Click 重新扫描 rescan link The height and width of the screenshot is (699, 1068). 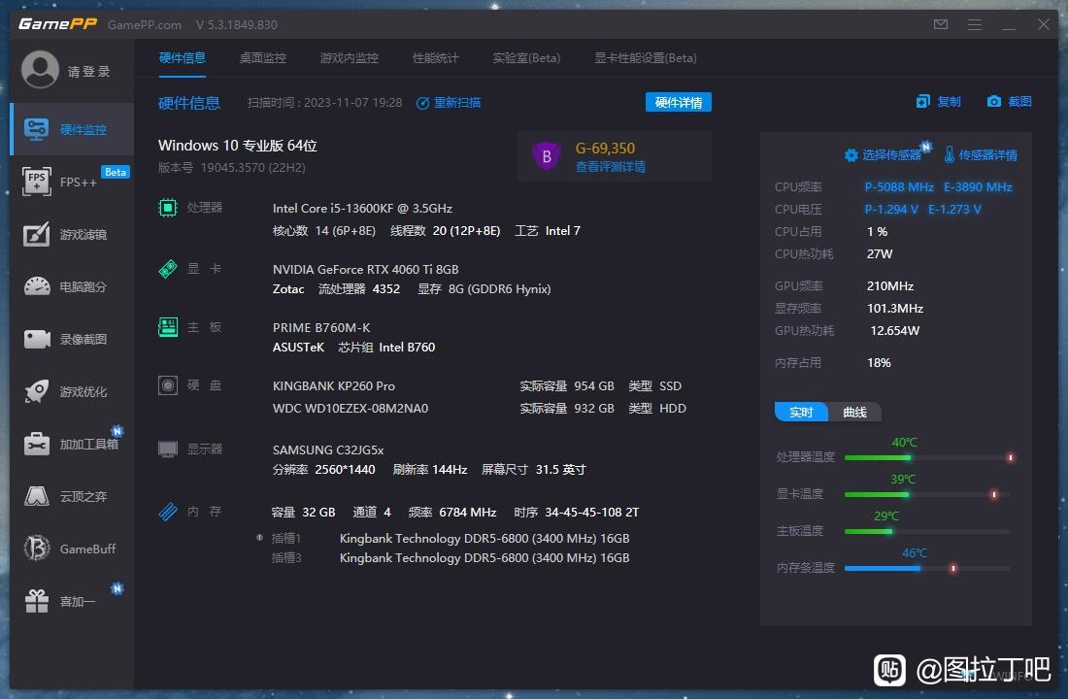tap(449, 102)
